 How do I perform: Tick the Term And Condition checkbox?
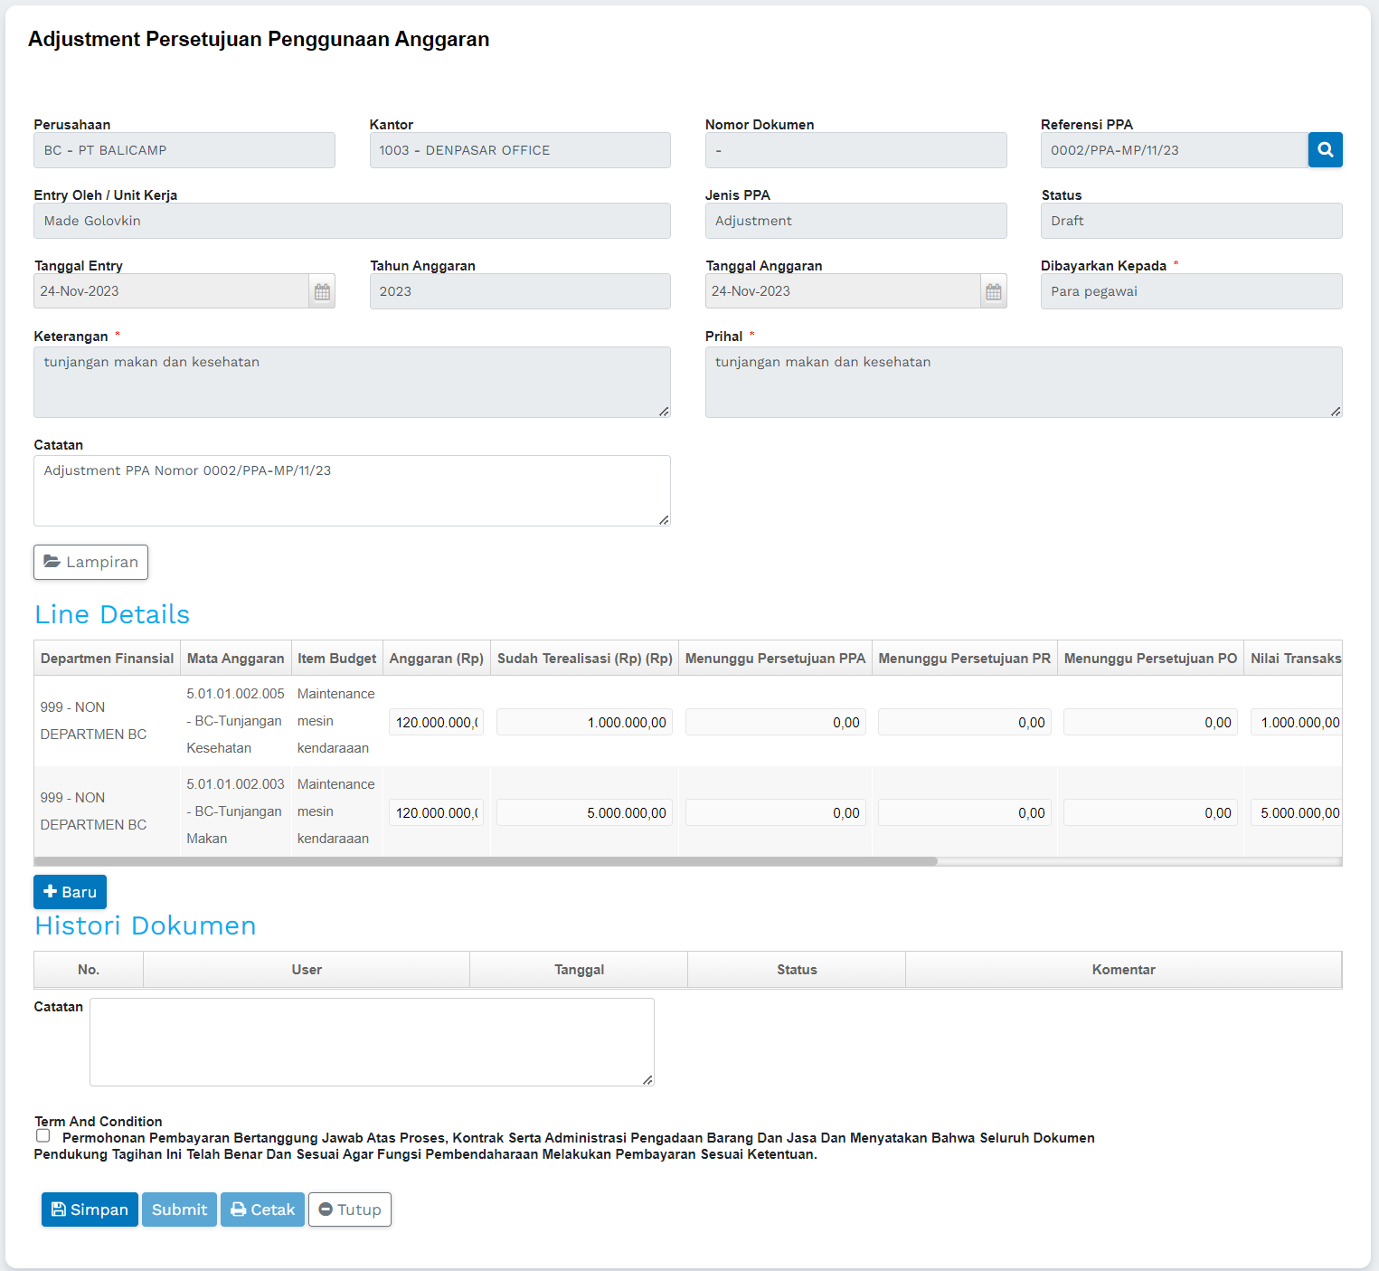[43, 1135]
